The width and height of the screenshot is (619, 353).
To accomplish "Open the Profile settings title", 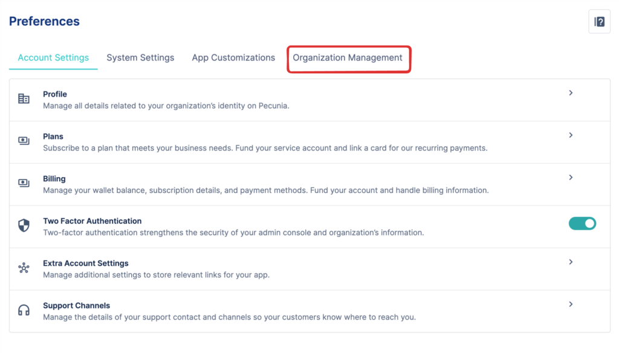I will pyautogui.click(x=55, y=94).
